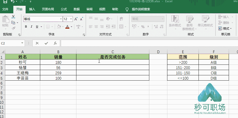Decrease font size with the small A icon
238x118 pixels.
point(81,19)
